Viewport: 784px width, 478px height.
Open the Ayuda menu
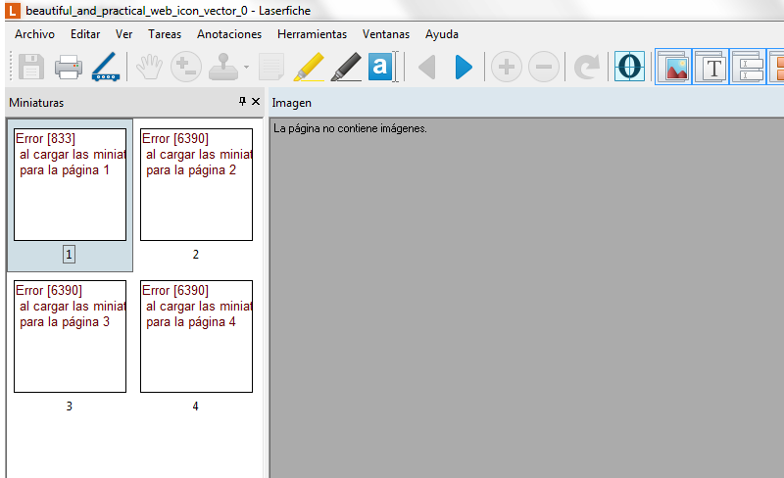(x=442, y=34)
